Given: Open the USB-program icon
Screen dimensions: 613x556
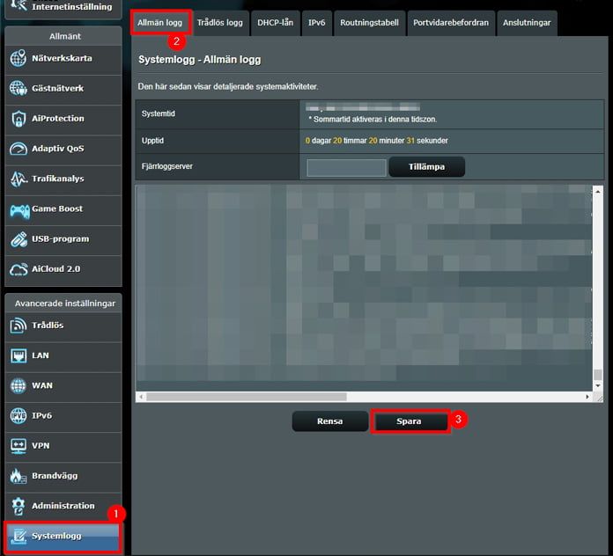Looking at the screenshot, I should (x=18, y=239).
